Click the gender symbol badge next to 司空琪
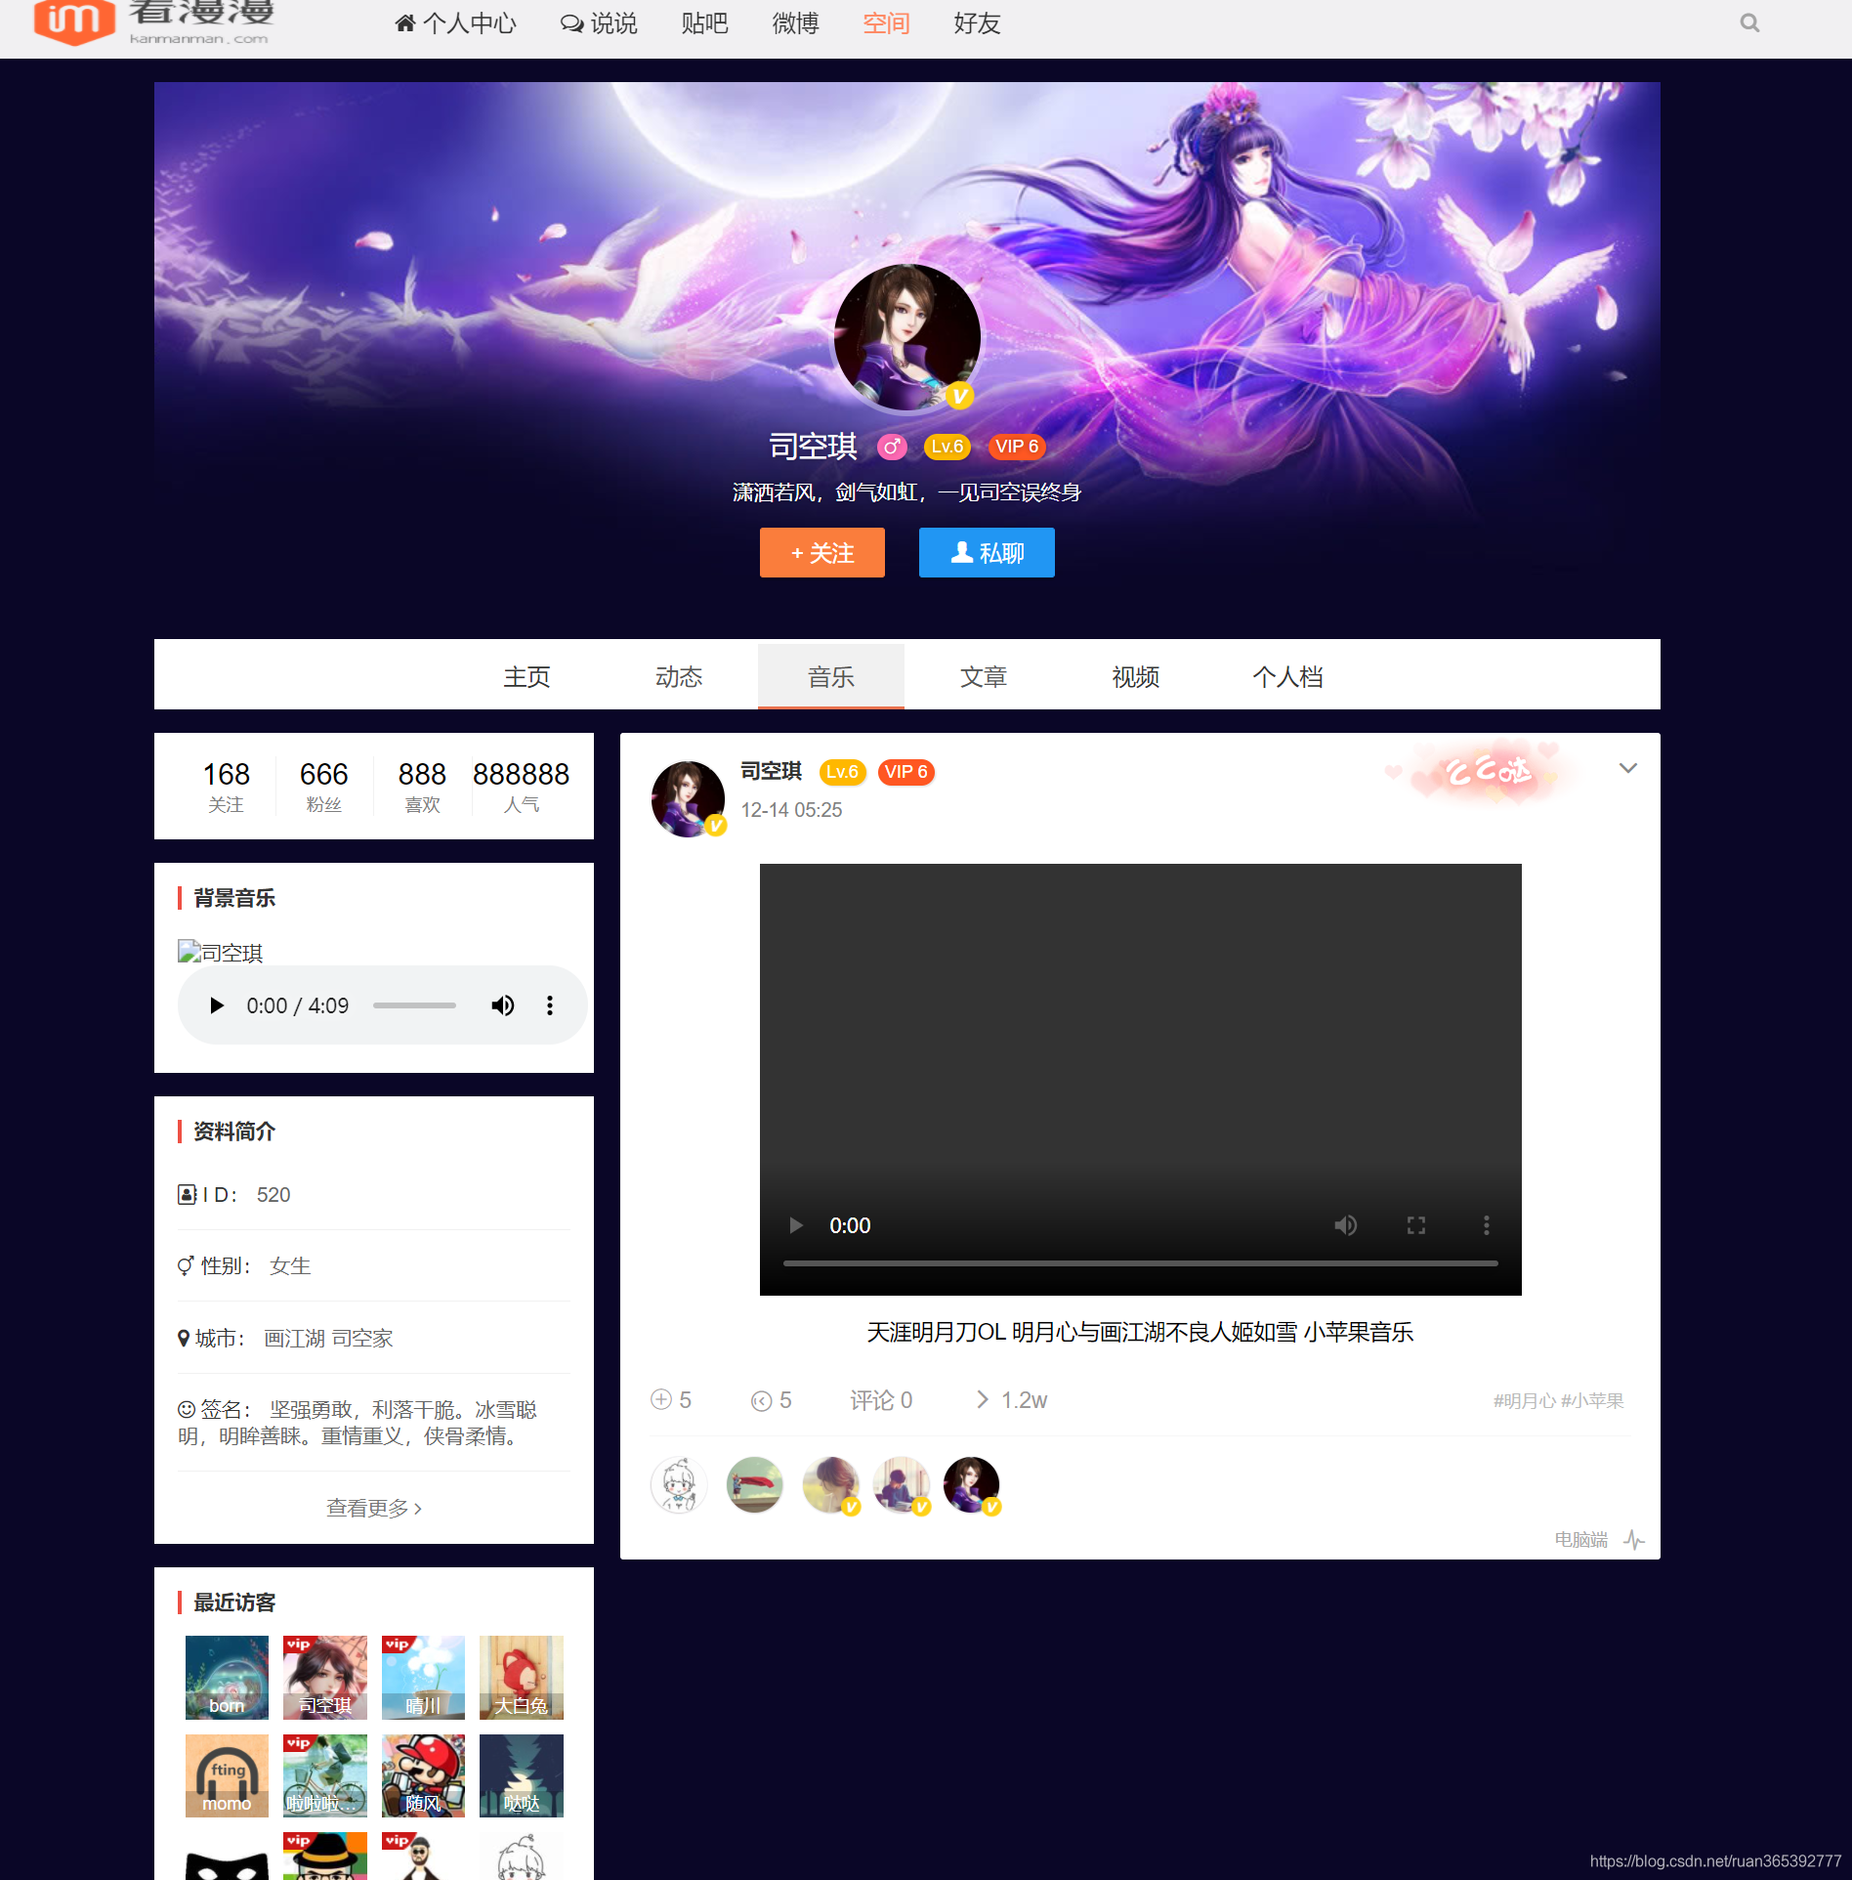 click(x=892, y=447)
